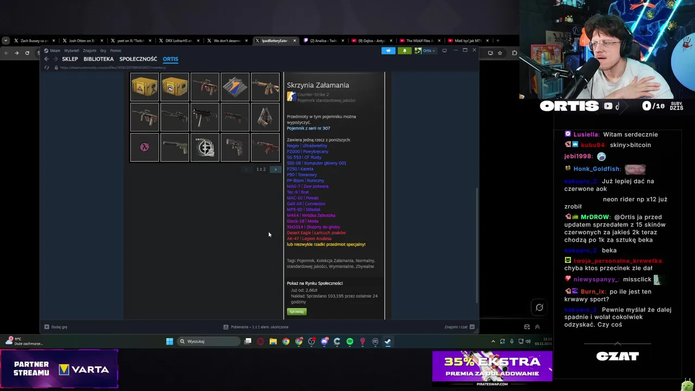Open Opera from taskbar
The height and width of the screenshot is (391, 695).
(x=261, y=342)
